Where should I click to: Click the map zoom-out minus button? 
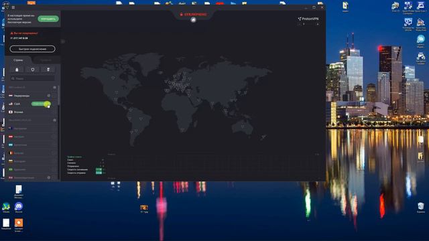click(300, 24)
